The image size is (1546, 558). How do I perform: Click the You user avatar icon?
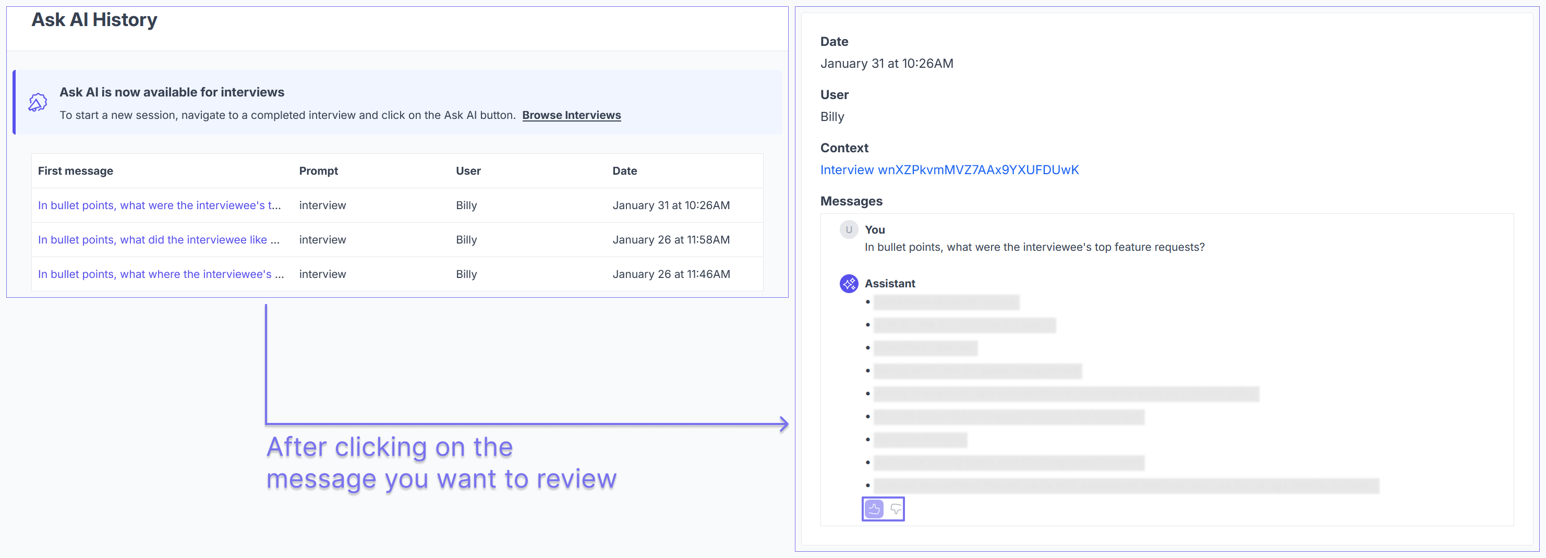(x=849, y=230)
